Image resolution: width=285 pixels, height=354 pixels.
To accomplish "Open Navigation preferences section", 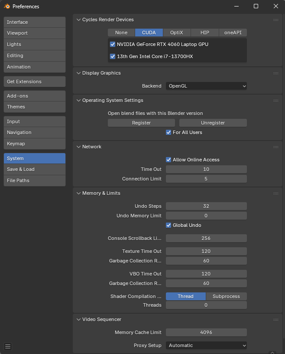I will point(35,132).
